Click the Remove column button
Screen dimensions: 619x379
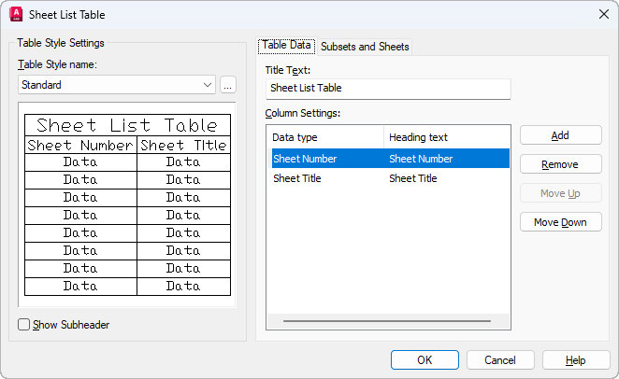click(x=560, y=164)
